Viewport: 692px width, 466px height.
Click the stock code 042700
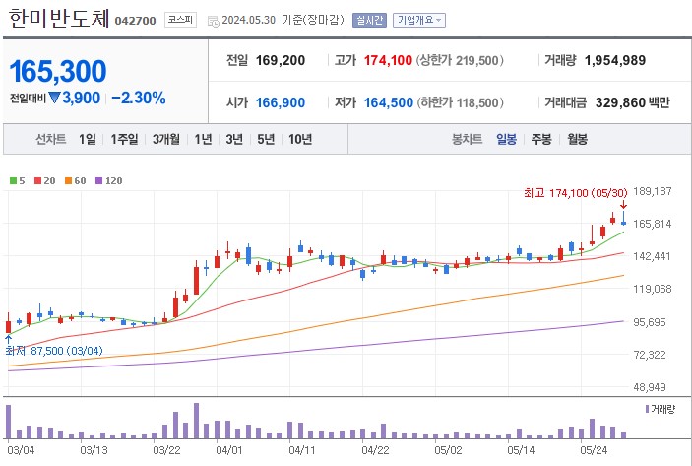pos(135,21)
